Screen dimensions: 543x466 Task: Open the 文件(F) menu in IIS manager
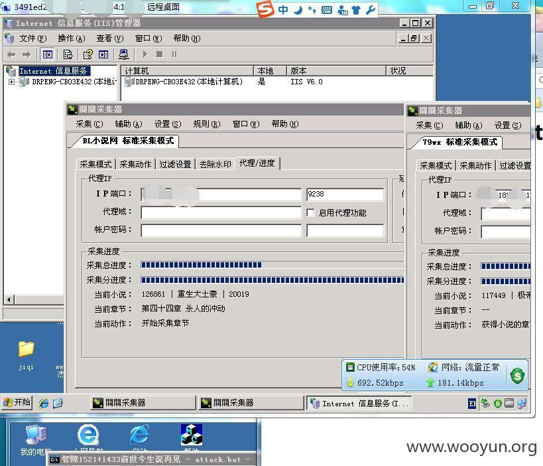[33, 39]
